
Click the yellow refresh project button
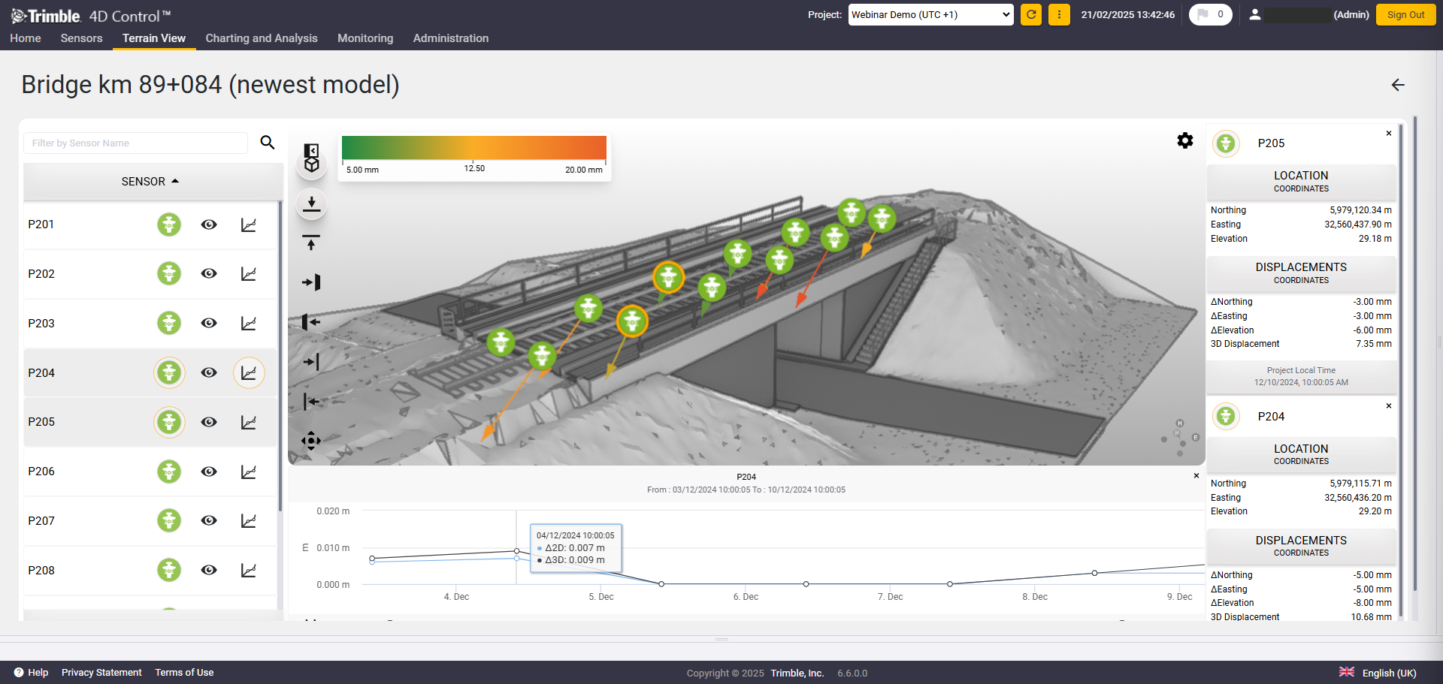click(1031, 14)
